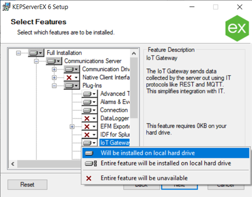This screenshot has width=252, height=197.
Task: Open IDF for Splunk red X dropdown
Action: (x=89, y=134)
